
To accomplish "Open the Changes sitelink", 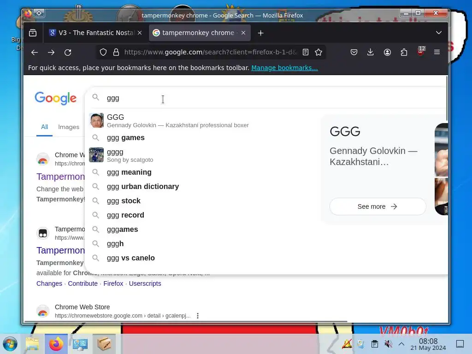I will 49,283.
